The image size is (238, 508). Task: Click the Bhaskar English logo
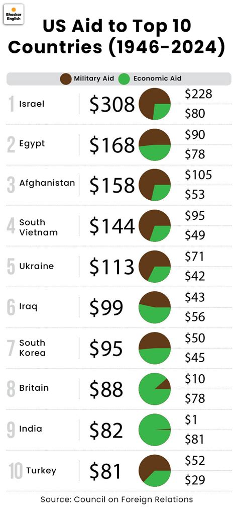pos(13,14)
